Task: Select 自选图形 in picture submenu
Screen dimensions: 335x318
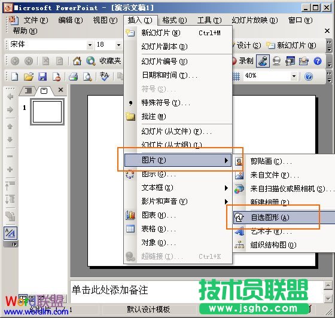Action: [284, 218]
